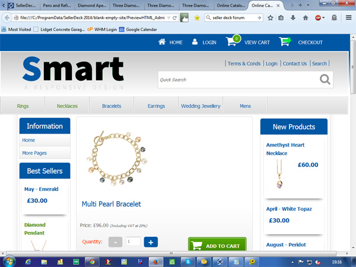356x267 pixels.
Task: Click the browser home icon
Action: [x=306, y=18]
